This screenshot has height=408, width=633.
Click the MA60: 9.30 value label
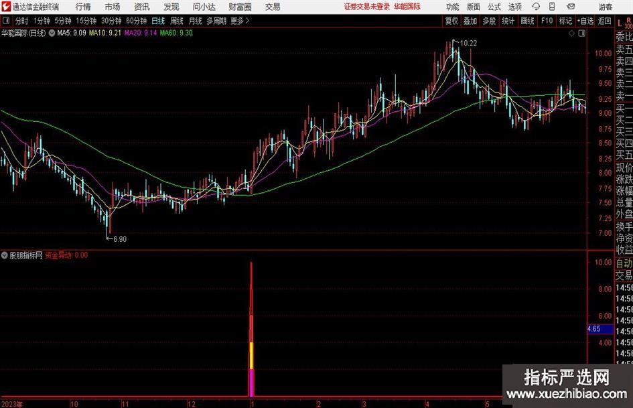[176, 33]
